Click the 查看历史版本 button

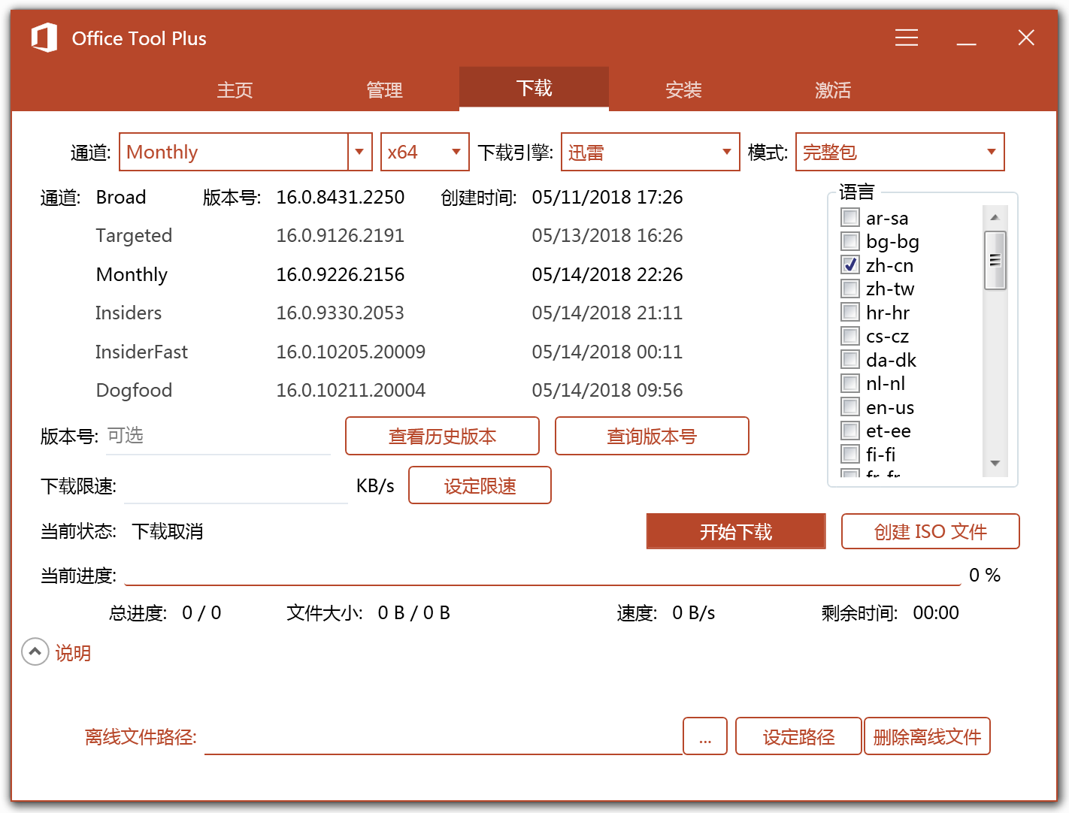(442, 436)
